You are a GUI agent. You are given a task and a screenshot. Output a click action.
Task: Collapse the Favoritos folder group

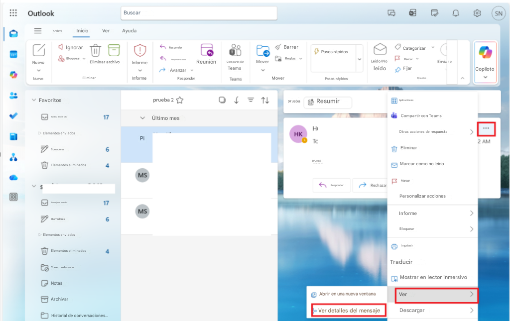click(34, 100)
